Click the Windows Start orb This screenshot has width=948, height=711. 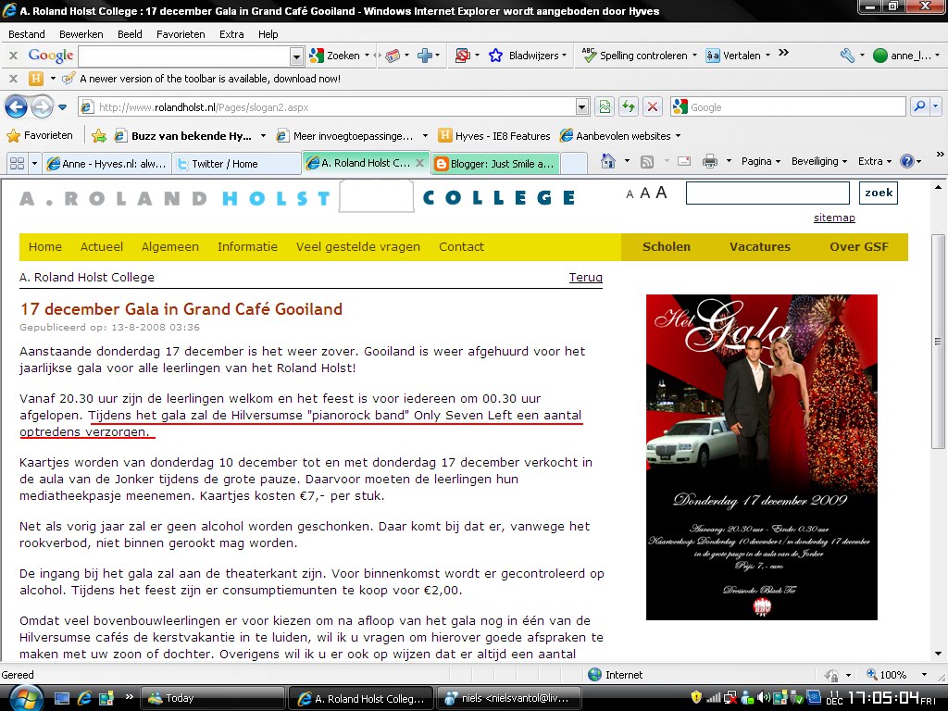[25, 698]
